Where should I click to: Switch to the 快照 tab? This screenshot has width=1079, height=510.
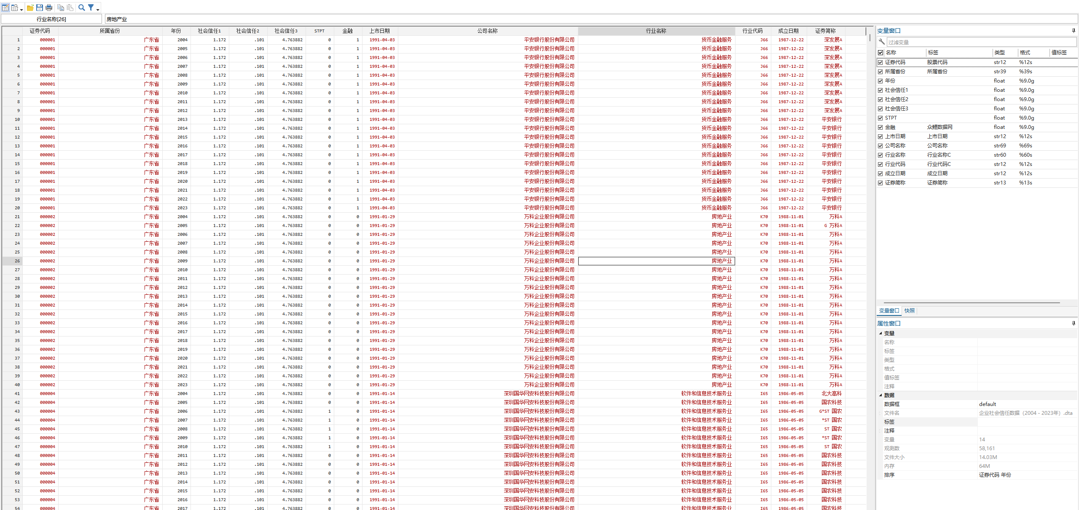click(x=910, y=311)
